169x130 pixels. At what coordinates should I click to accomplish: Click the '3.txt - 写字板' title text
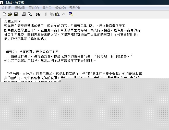coord(15,2)
